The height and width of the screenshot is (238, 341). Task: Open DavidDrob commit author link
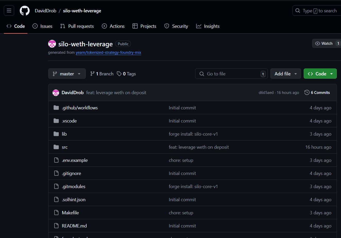[x=72, y=92]
